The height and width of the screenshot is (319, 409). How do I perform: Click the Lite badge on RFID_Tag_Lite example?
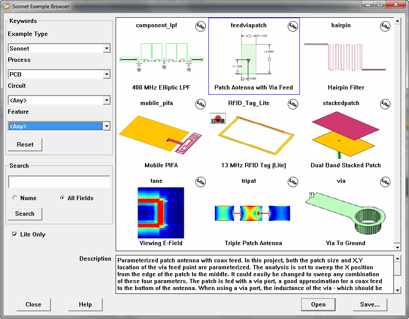coord(293,104)
